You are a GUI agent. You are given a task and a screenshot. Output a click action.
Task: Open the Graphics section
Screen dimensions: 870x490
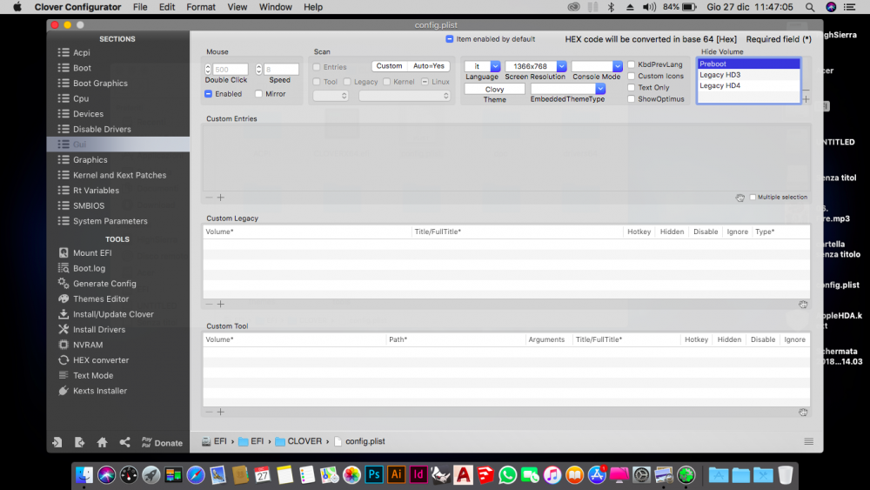pyautogui.click(x=90, y=160)
